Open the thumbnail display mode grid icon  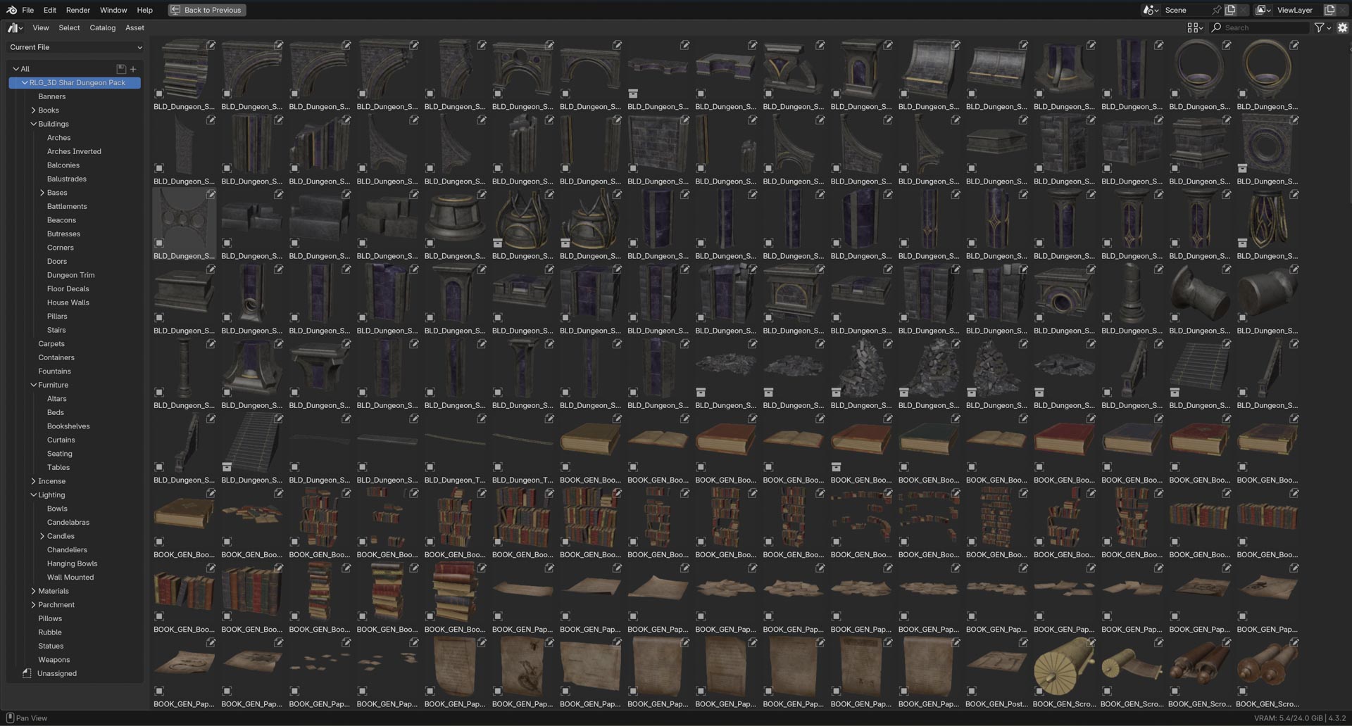click(x=1195, y=27)
